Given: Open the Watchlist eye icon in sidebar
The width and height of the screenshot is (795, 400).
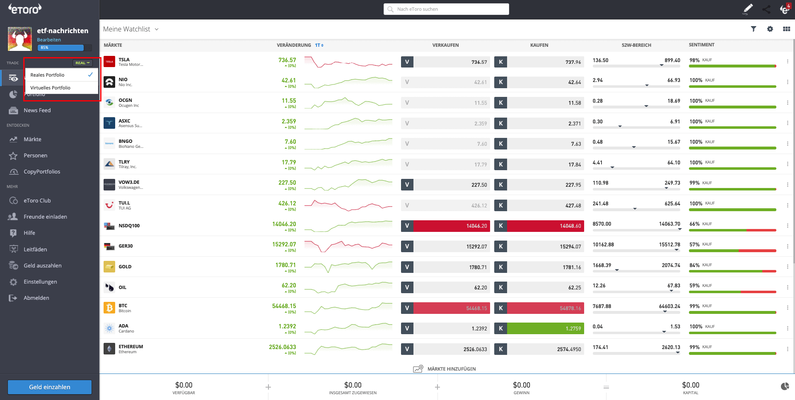Looking at the screenshot, I should pos(13,78).
